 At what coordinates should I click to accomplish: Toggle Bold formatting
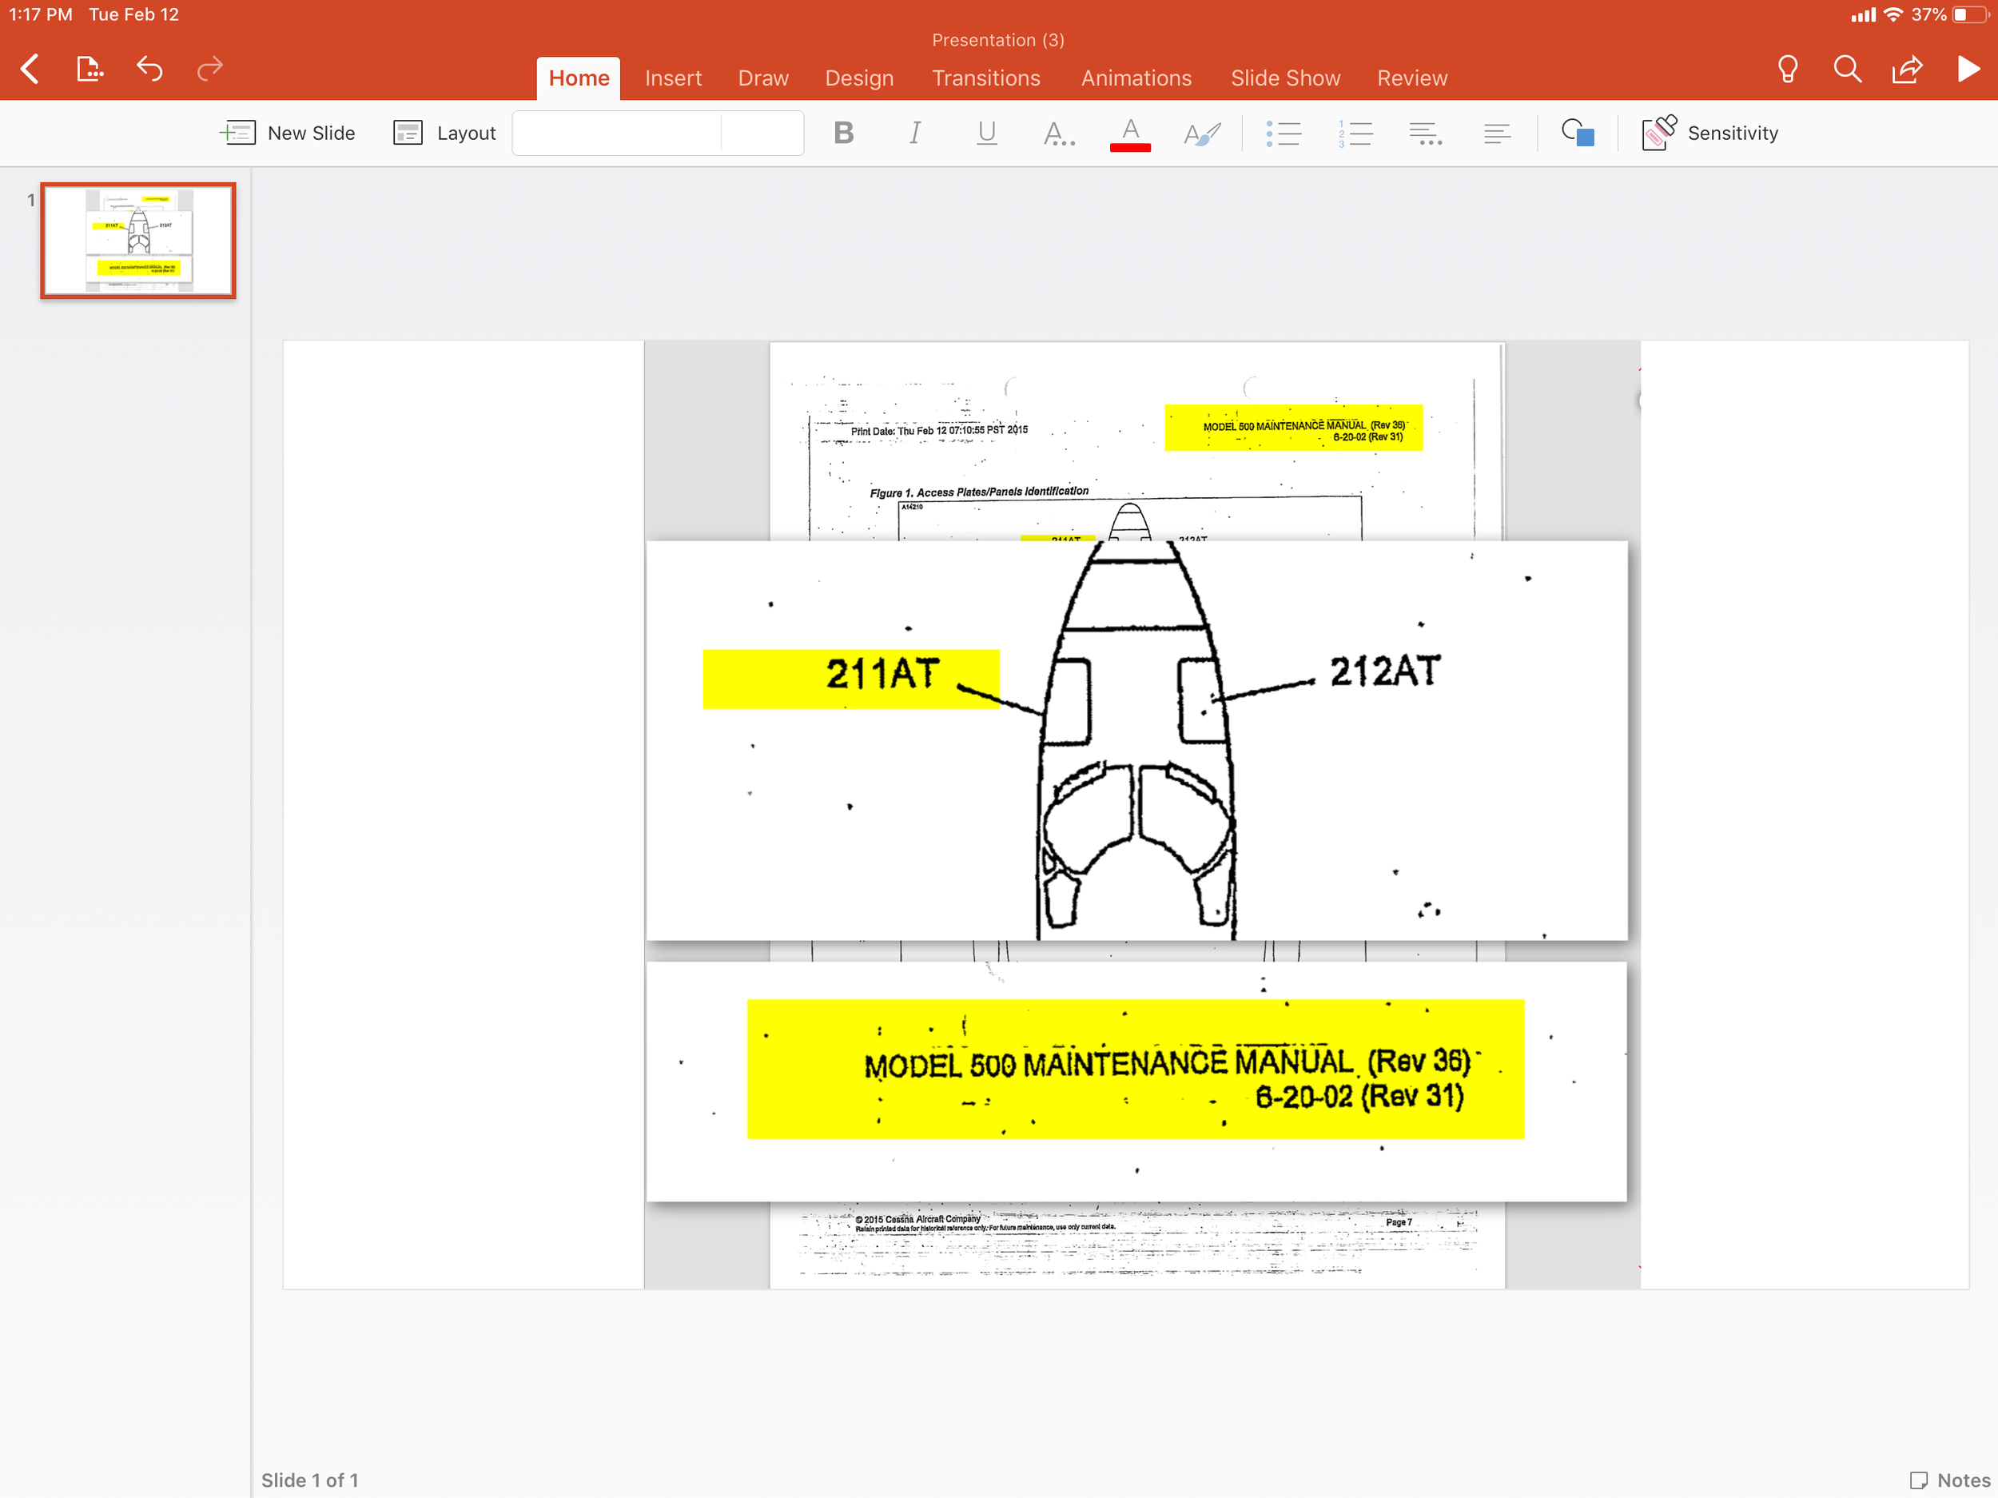point(844,133)
